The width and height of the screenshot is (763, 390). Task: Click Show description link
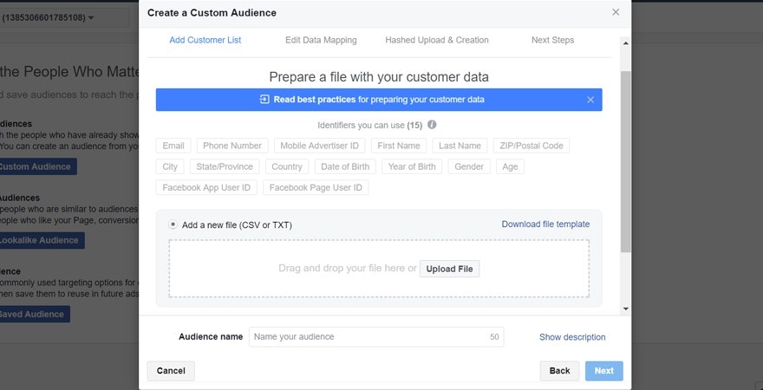click(572, 337)
